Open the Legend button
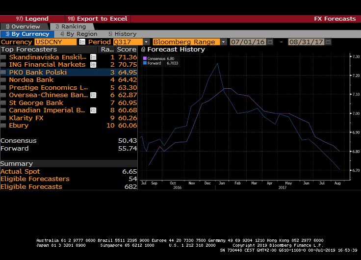Image resolution: width=361 pixels, height=260 pixels. 32,19
